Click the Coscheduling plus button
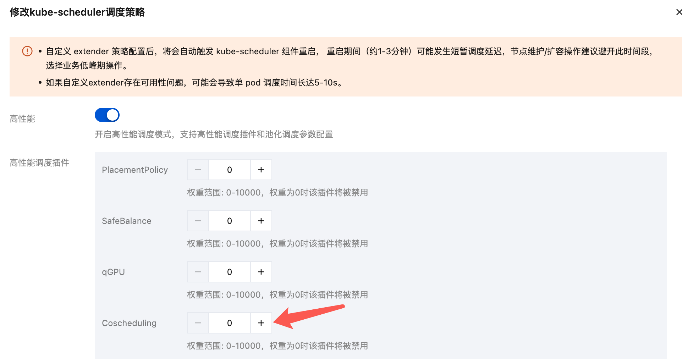This screenshot has height=364, width=682. (261, 323)
